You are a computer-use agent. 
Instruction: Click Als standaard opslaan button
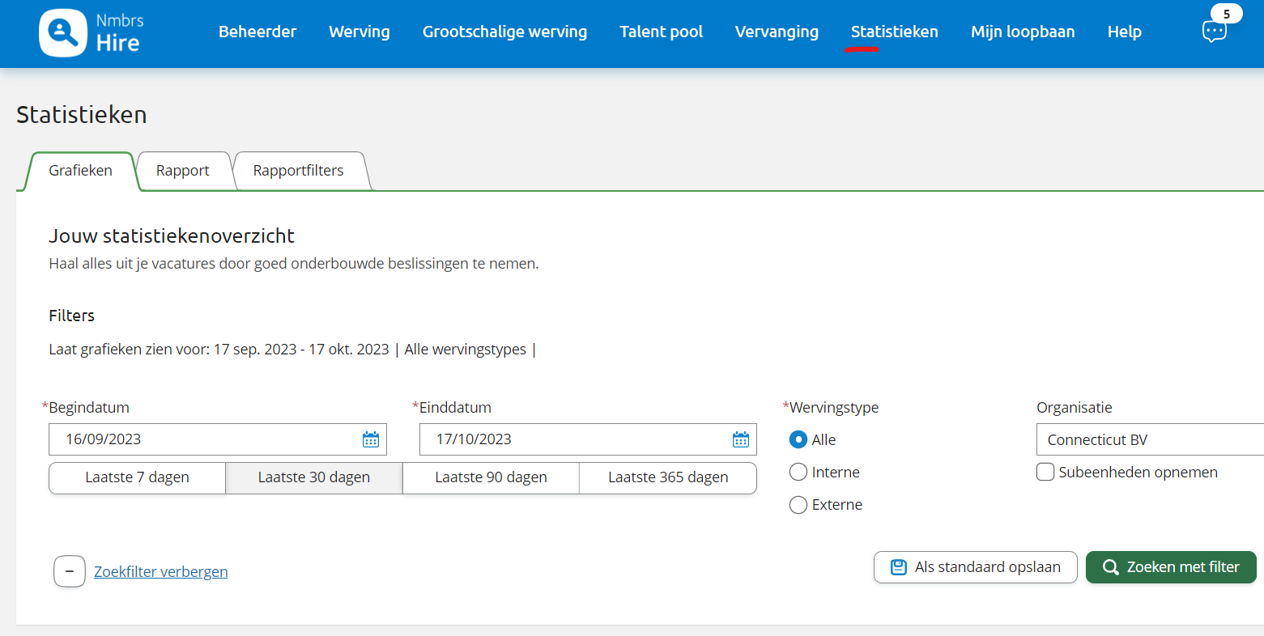976,567
